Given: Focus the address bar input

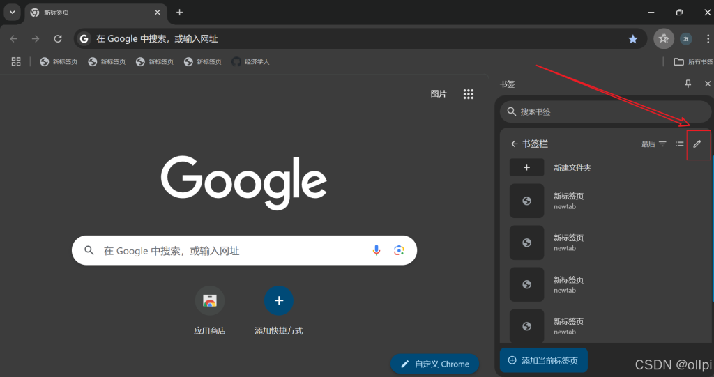Looking at the screenshot, I should click(x=360, y=39).
